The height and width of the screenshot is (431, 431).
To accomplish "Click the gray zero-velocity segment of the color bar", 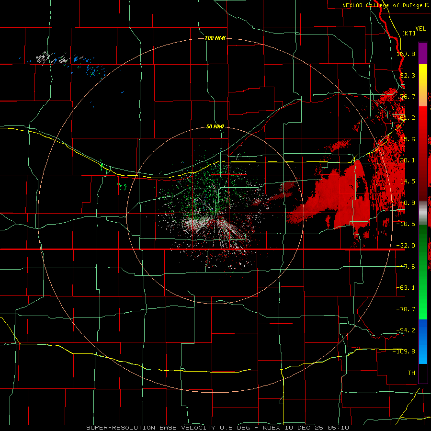I will click(423, 213).
